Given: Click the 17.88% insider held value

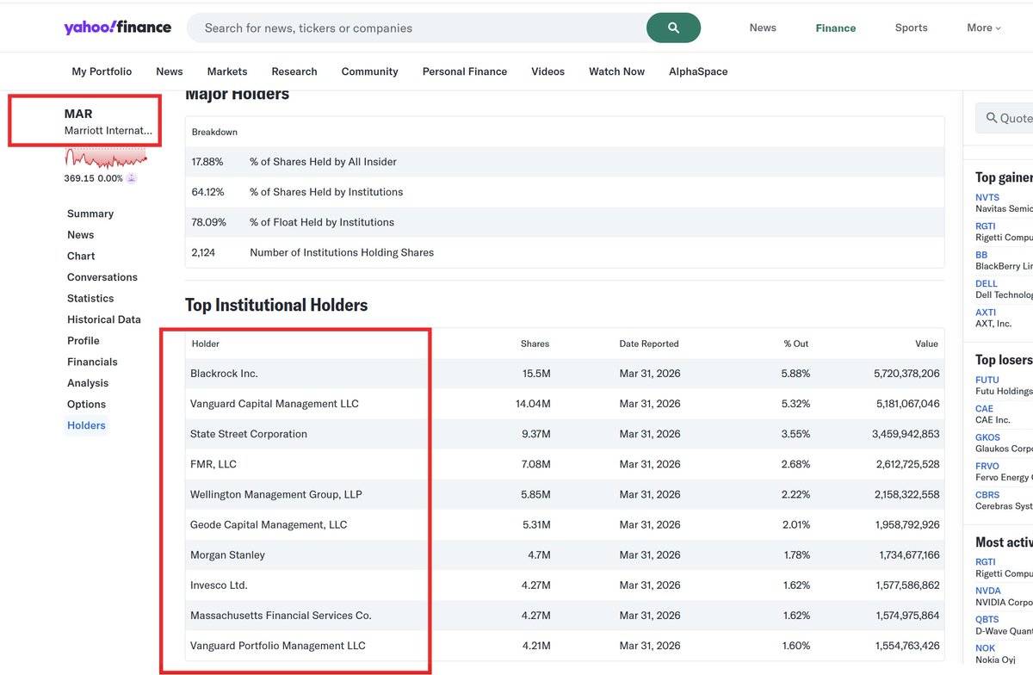Looking at the screenshot, I should [207, 162].
